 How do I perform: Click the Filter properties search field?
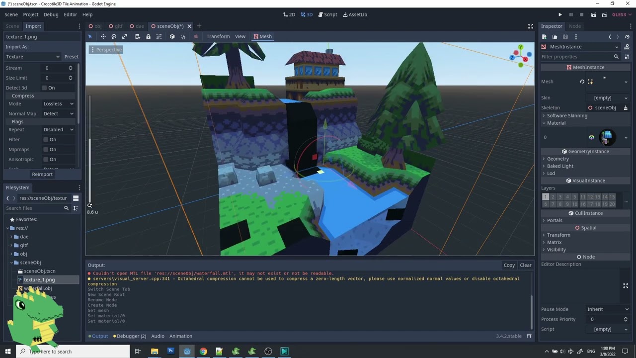[x=579, y=57]
